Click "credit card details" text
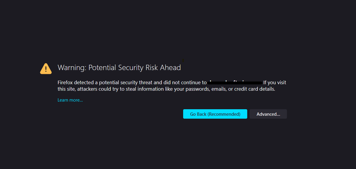The width and height of the screenshot is (356, 169). (255, 89)
